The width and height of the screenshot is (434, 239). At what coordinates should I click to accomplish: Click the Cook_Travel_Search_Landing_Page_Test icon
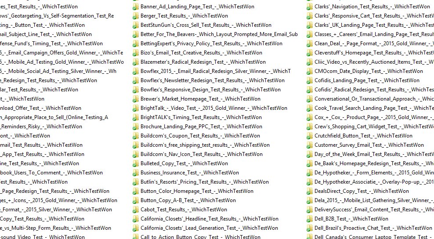click(309, 108)
